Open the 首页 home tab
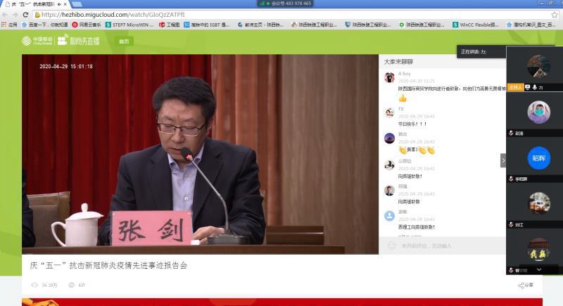The image size is (563, 306). pos(124,42)
